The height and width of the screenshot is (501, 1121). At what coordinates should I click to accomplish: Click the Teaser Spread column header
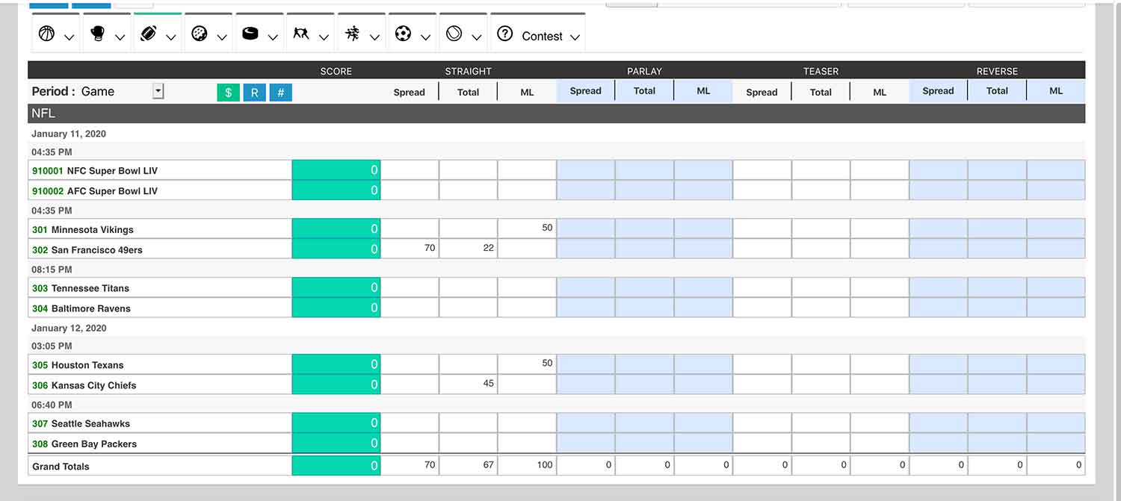pos(762,92)
